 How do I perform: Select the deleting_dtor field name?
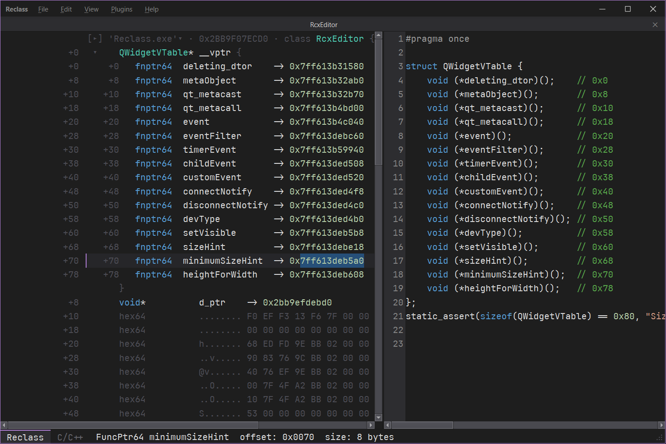218,66
